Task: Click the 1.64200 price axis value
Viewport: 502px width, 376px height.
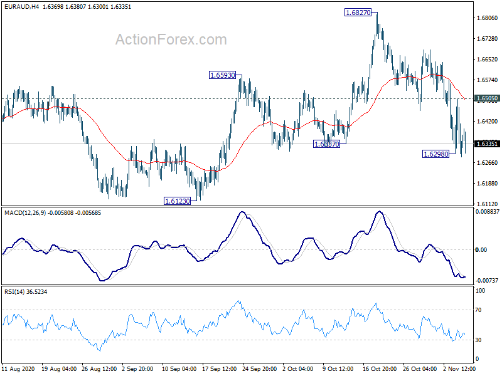Action: [x=488, y=121]
